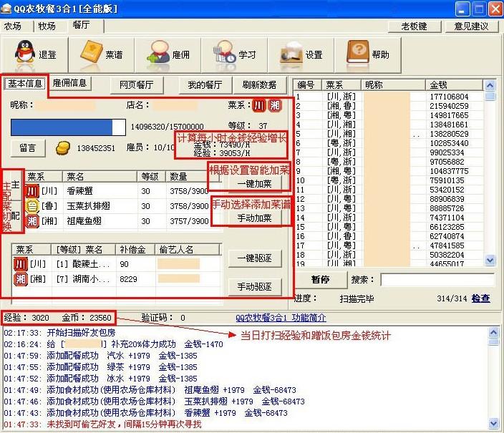Screen dimensions: 504x433
Task: Select the 湖南小 row with 8229 compensation
Action: [117, 279]
